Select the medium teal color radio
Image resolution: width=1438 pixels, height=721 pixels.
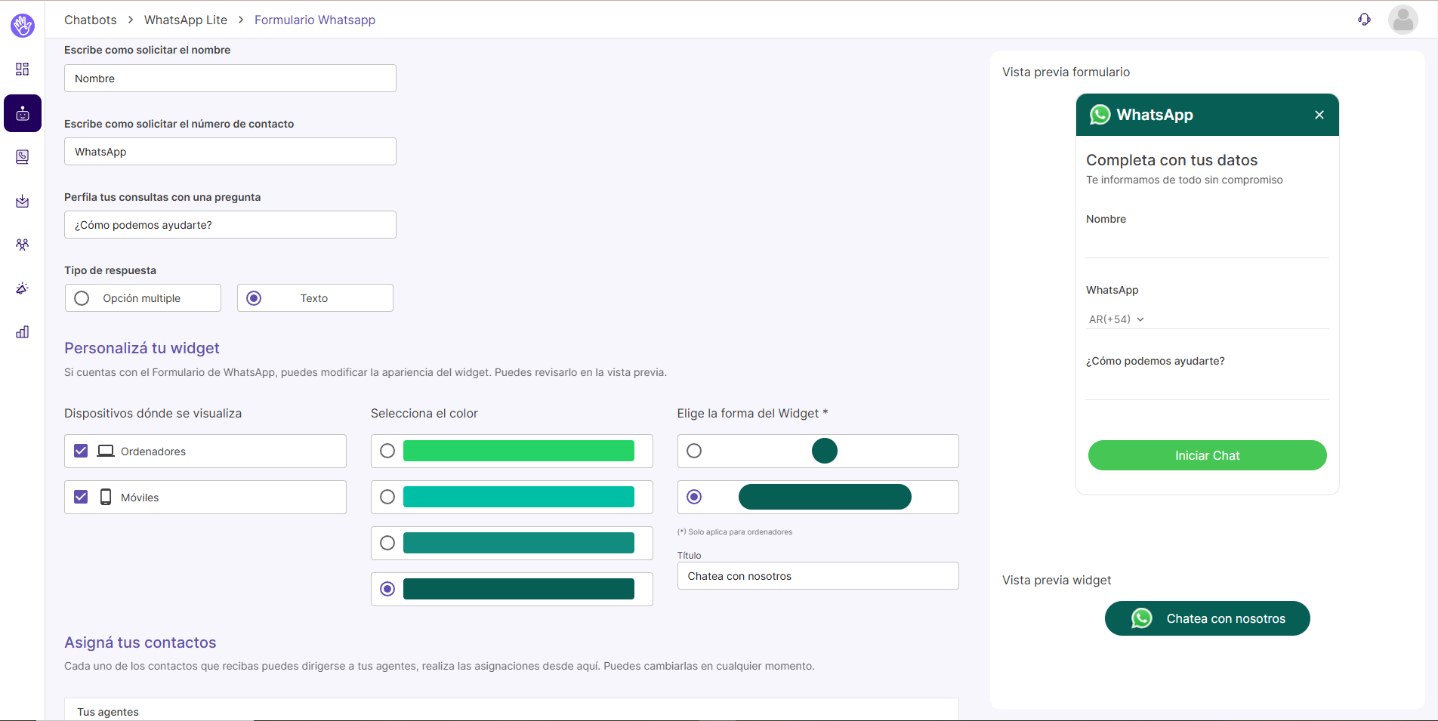[387, 543]
